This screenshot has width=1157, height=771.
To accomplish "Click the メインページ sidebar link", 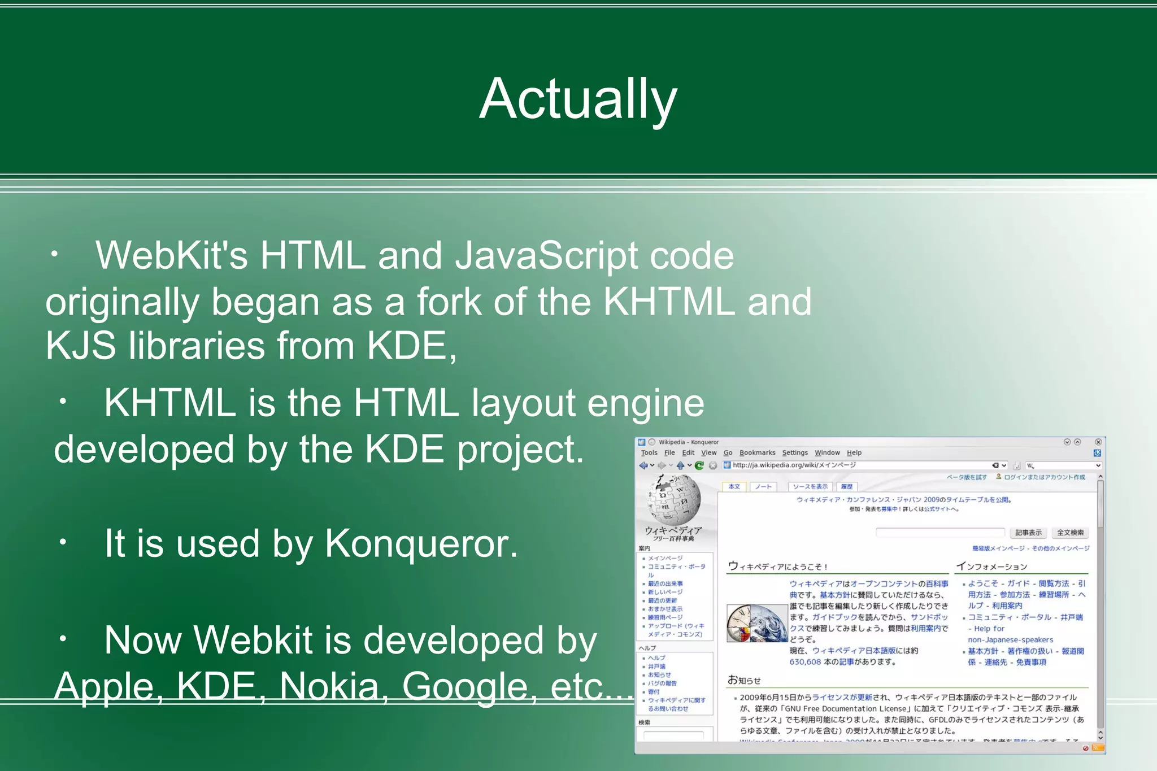I will coord(665,558).
